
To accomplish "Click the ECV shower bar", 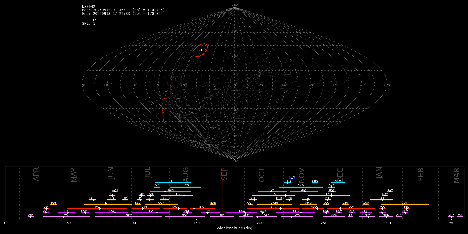I will tap(390, 191).
